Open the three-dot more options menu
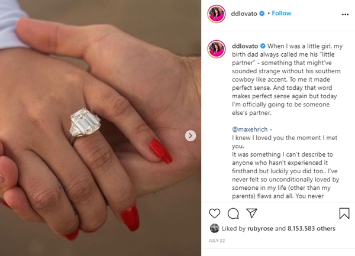This screenshot has height=256, width=355. click(x=345, y=14)
